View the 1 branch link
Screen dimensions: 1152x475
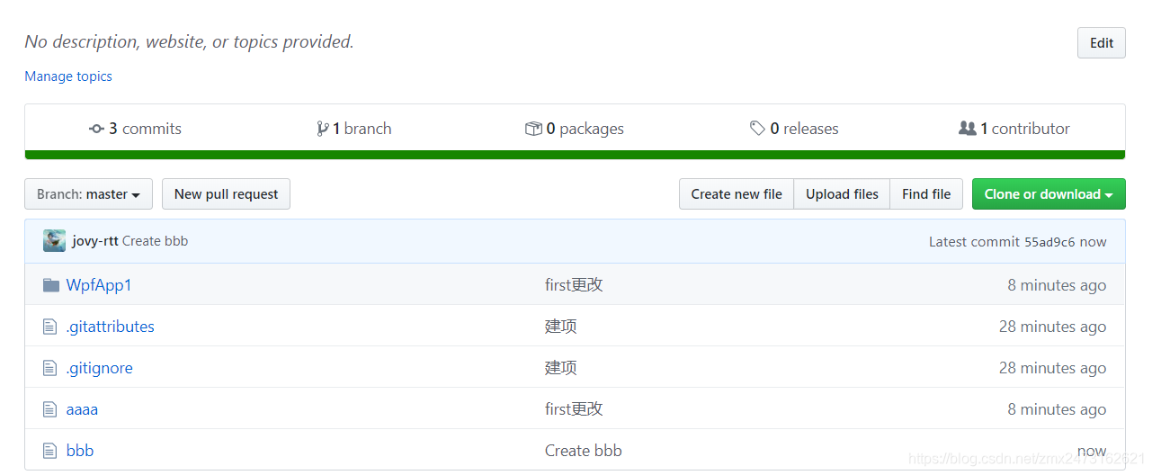pos(354,129)
